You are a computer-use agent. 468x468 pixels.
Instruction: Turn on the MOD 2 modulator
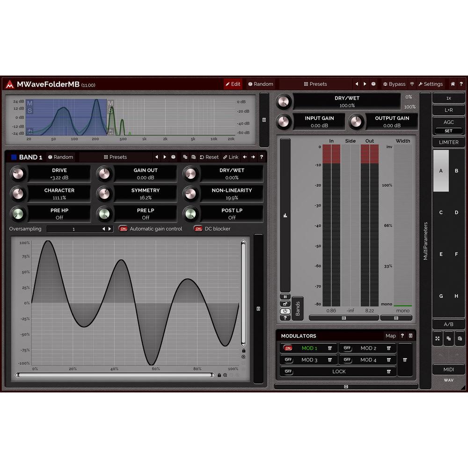[347, 348]
